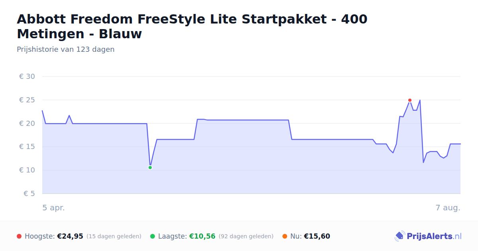Click the € 10 axis label

point(27,170)
